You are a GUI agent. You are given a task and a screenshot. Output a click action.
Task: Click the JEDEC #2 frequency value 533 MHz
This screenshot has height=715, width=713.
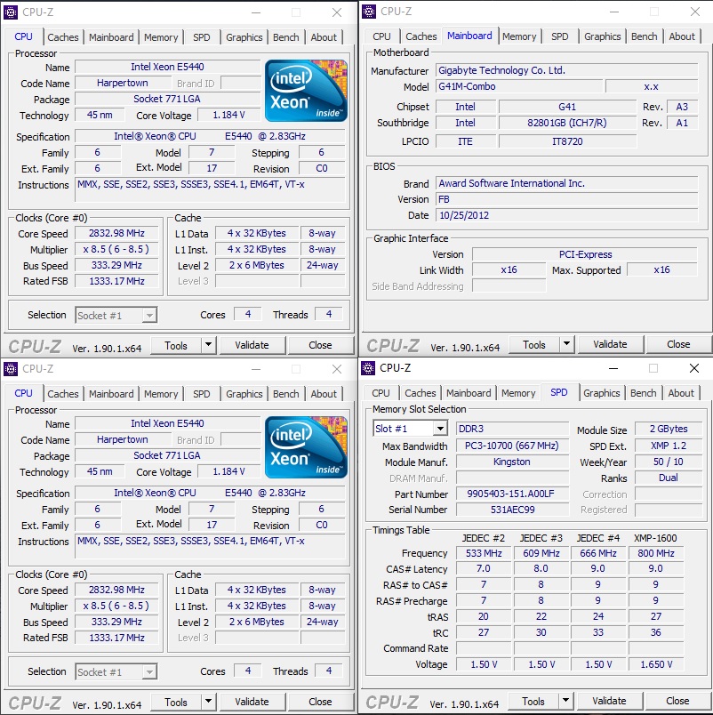click(484, 553)
